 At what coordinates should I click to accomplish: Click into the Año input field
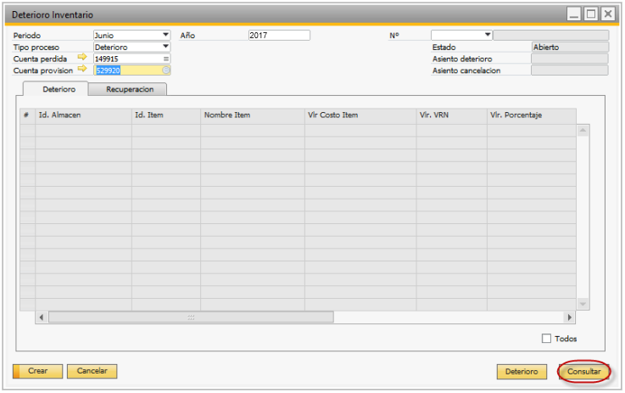tap(279, 36)
